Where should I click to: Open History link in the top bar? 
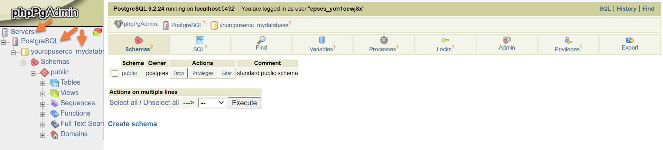point(626,9)
